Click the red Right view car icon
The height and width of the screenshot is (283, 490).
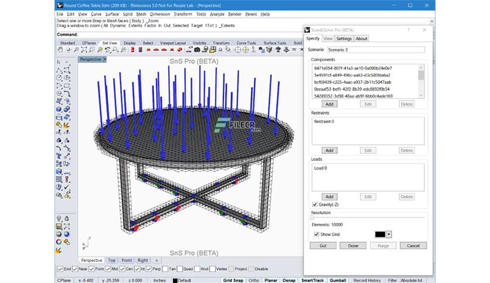[156, 50]
